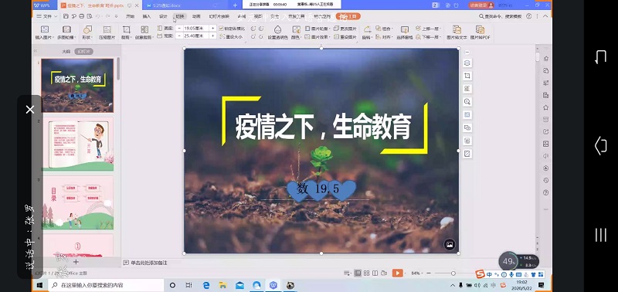Image resolution: width=618 pixels, height=292 pixels.
Task: Switch to reading view in status bar
Action: tap(375, 273)
